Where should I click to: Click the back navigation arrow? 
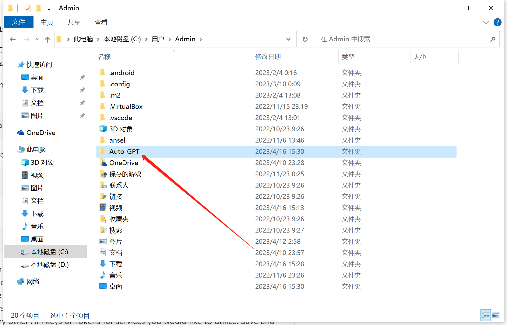point(13,39)
